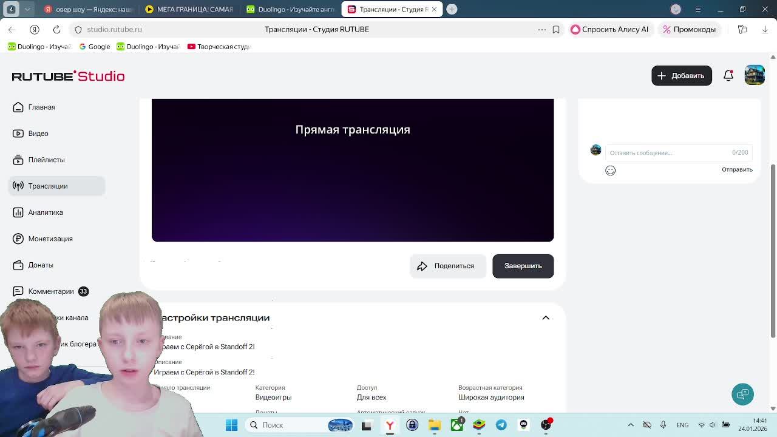Click the browser back arrow

(12, 29)
